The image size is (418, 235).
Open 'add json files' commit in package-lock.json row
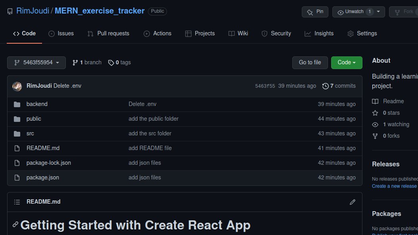pos(145,163)
